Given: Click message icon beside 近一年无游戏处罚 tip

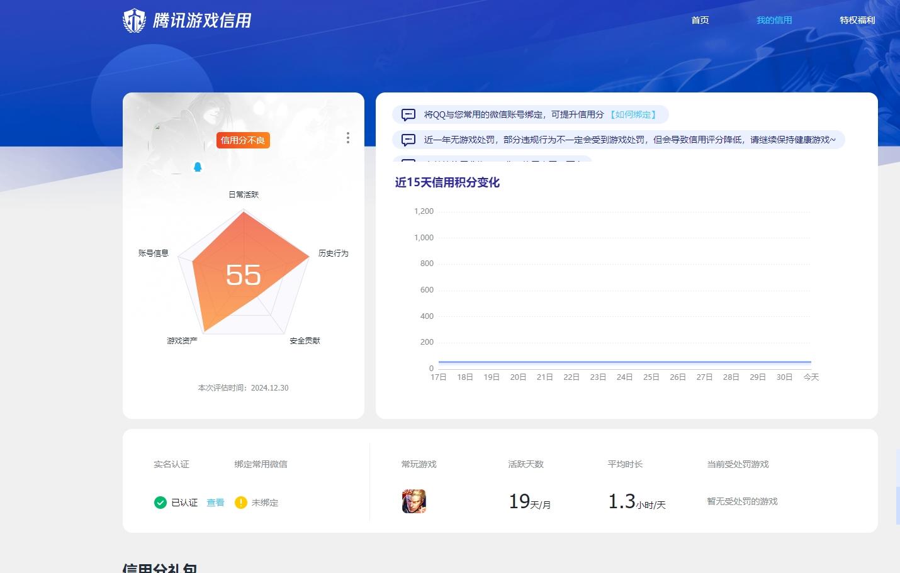Looking at the screenshot, I should click(408, 140).
